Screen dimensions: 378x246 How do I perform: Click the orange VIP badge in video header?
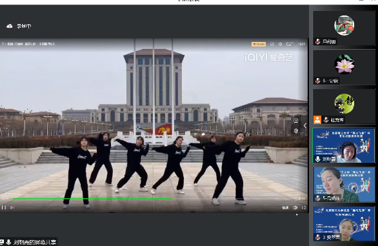click(x=259, y=44)
